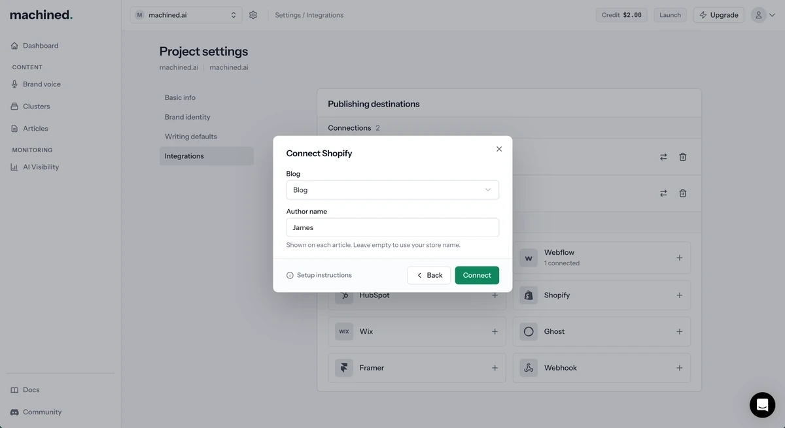Screen dimensions: 785x428
Task: Add Ghost connection plus icon
Action: pos(679,332)
